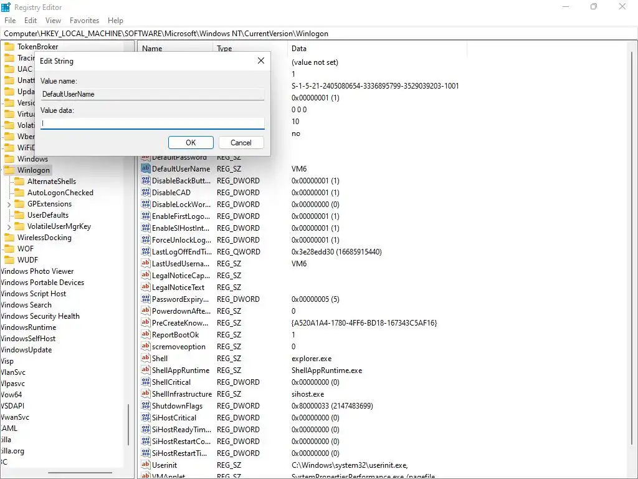The width and height of the screenshot is (638, 479).
Task: Cancel the Edit String dialog
Action: click(x=241, y=143)
